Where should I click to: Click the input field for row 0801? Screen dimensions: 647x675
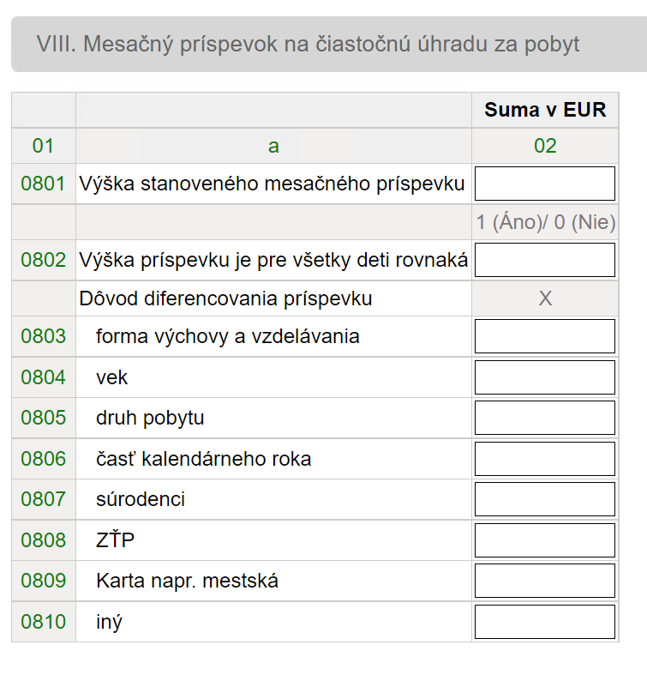tap(545, 184)
